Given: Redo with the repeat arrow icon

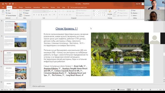Looking at the screenshot, I should point(10,4).
